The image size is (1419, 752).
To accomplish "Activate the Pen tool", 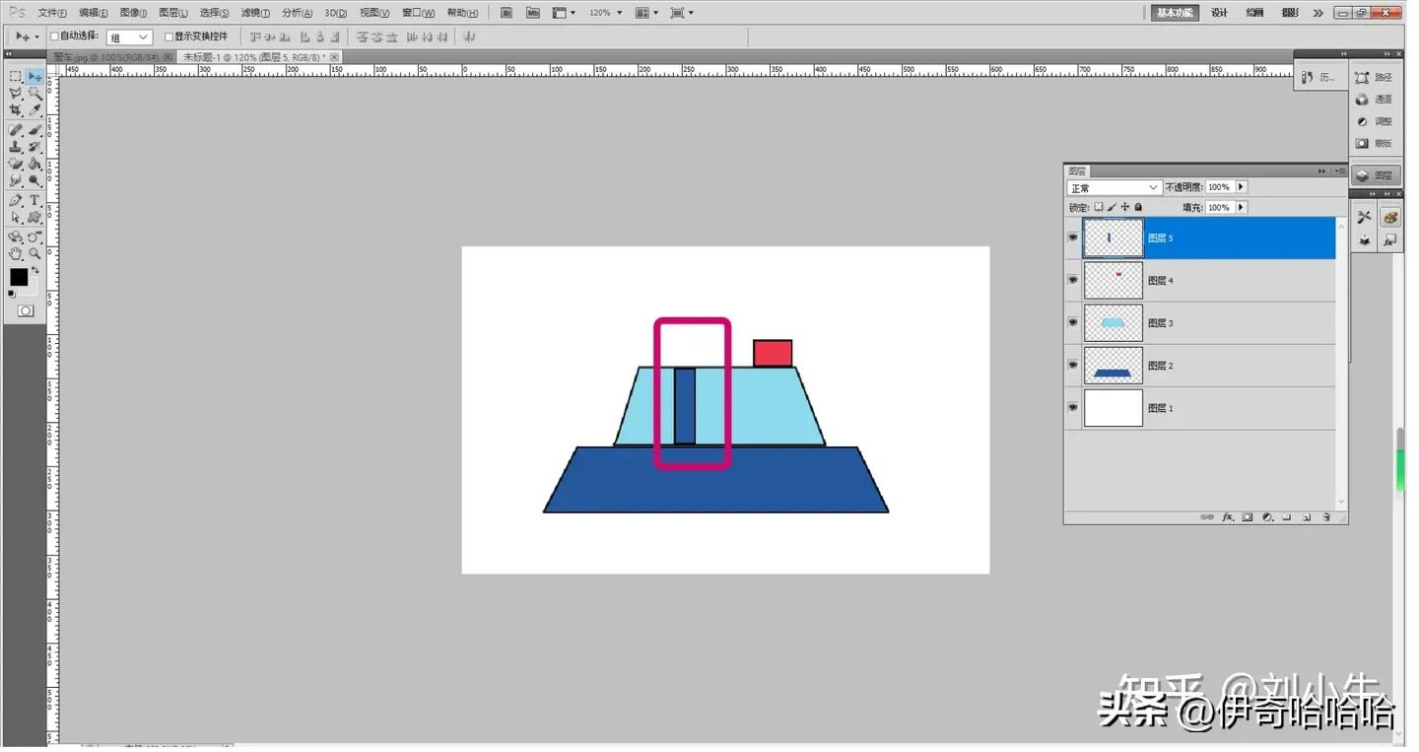I will (x=16, y=200).
